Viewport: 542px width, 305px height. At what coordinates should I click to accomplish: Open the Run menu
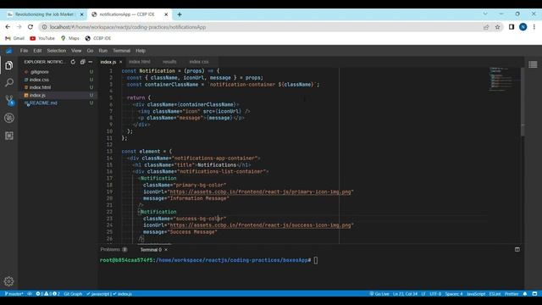tap(103, 51)
